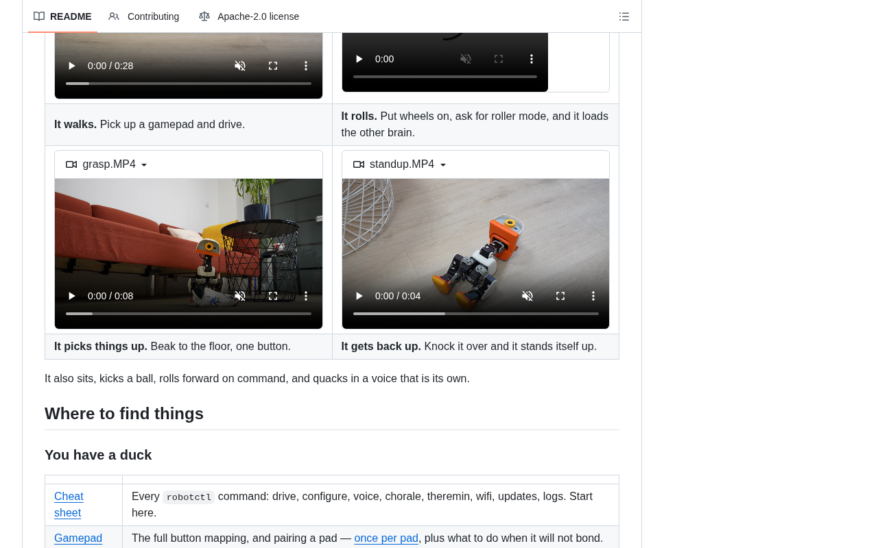Viewport: 878px width, 548px height.
Task: Play the standup.MP4 video
Action: pyautogui.click(x=359, y=296)
